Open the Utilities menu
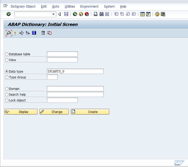Screen dimensions: 188x167 [70, 7]
